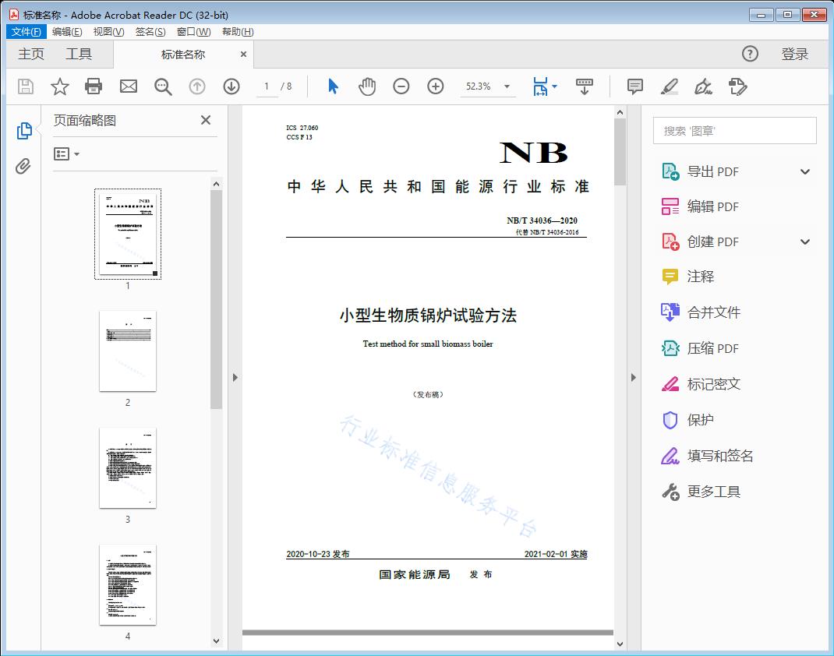Email the document using the envelope icon

(128, 86)
